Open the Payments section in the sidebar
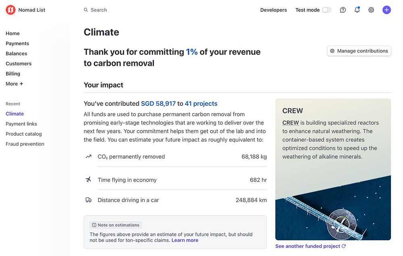Screen dimensions: 403x256 [x=17, y=44]
